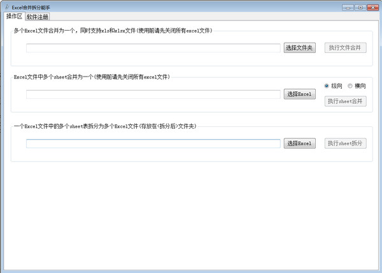The image size is (382, 273).
Task: Minimize the Excel合并拆分能手 window
Action: 348,8
